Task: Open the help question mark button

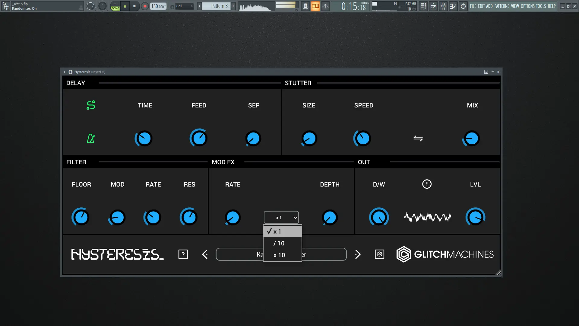Action: tap(183, 254)
